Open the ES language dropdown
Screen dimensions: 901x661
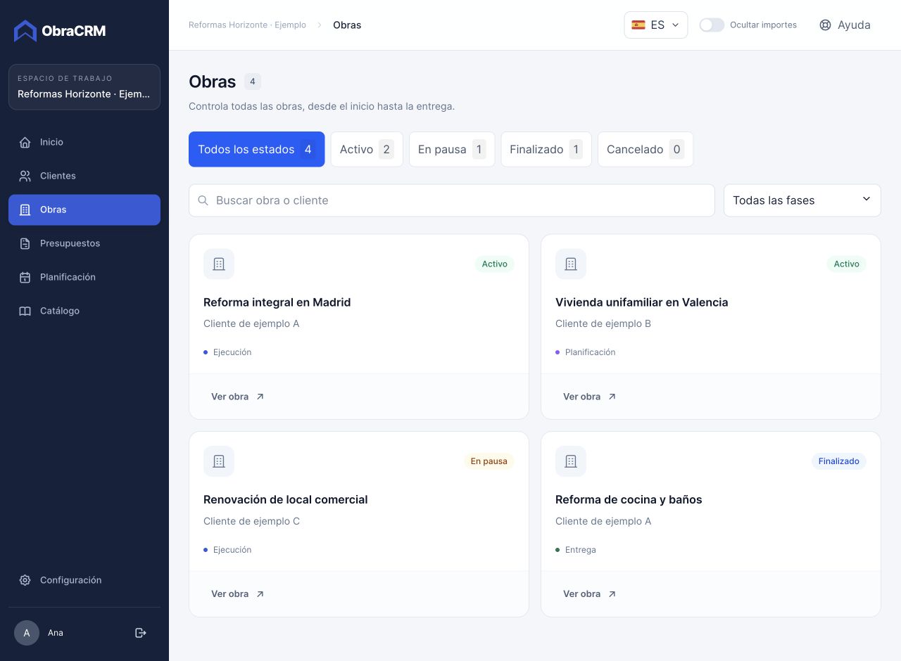click(656, 25)
